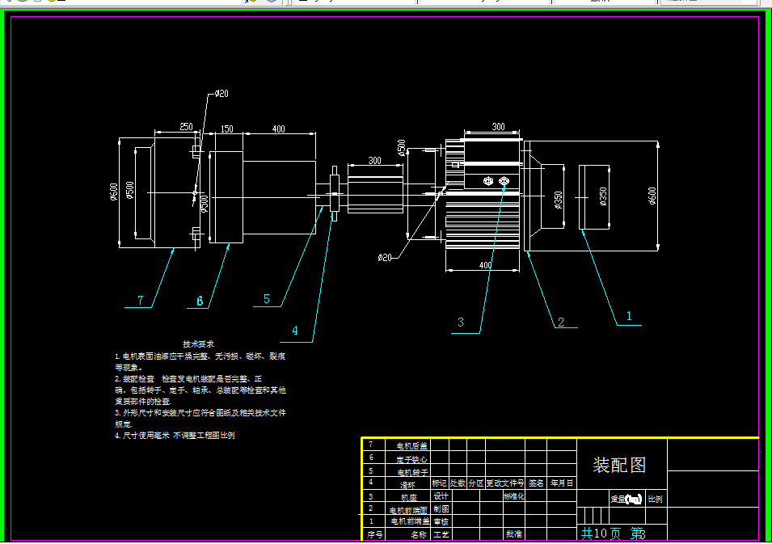Click the 标记 title block cell

(440, 483)
